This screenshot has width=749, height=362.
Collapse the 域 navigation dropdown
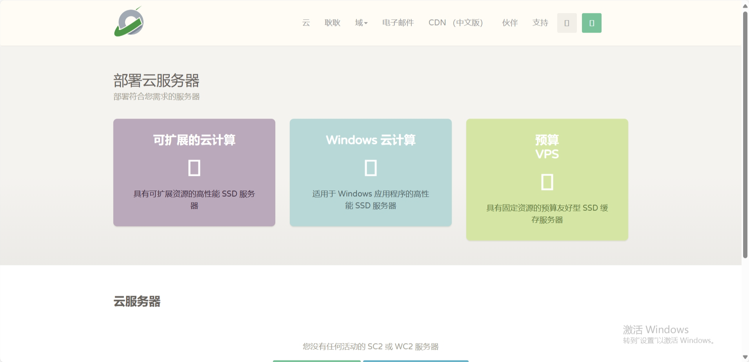coord(360,22)
